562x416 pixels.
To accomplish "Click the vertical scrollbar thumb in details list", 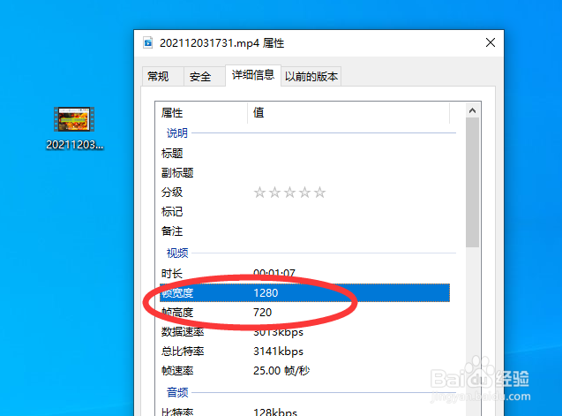I will (472, 183).
